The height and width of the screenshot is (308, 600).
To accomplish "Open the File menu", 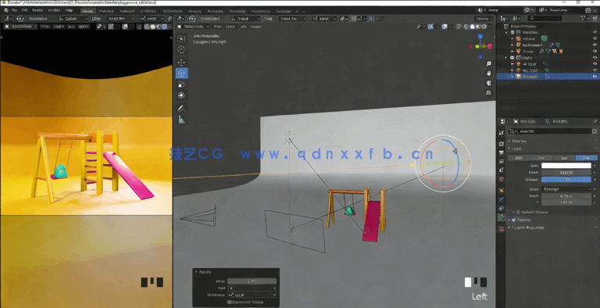I will pyautogui.click(x=14, y=10).
